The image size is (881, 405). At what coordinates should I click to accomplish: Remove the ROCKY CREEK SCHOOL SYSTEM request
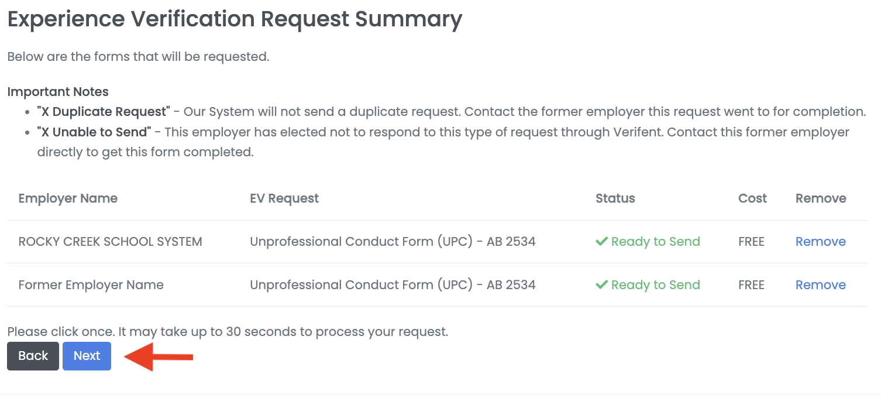pos(820,241)
